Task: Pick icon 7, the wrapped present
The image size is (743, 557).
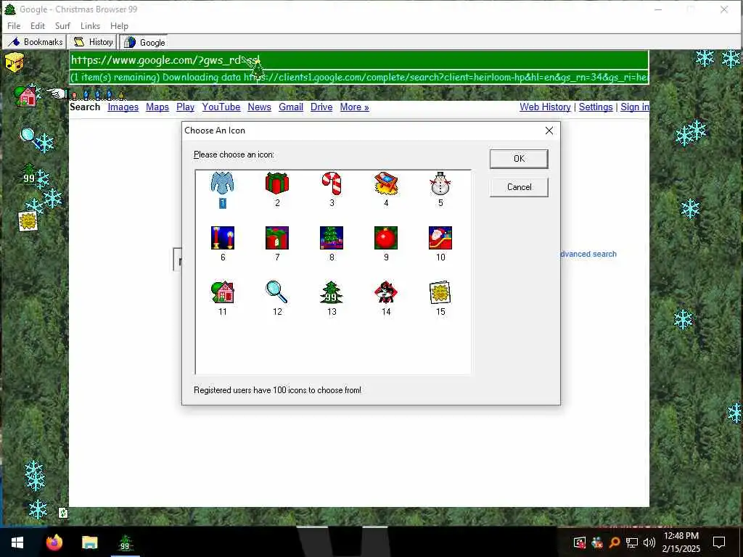Action: coord(277,238)
